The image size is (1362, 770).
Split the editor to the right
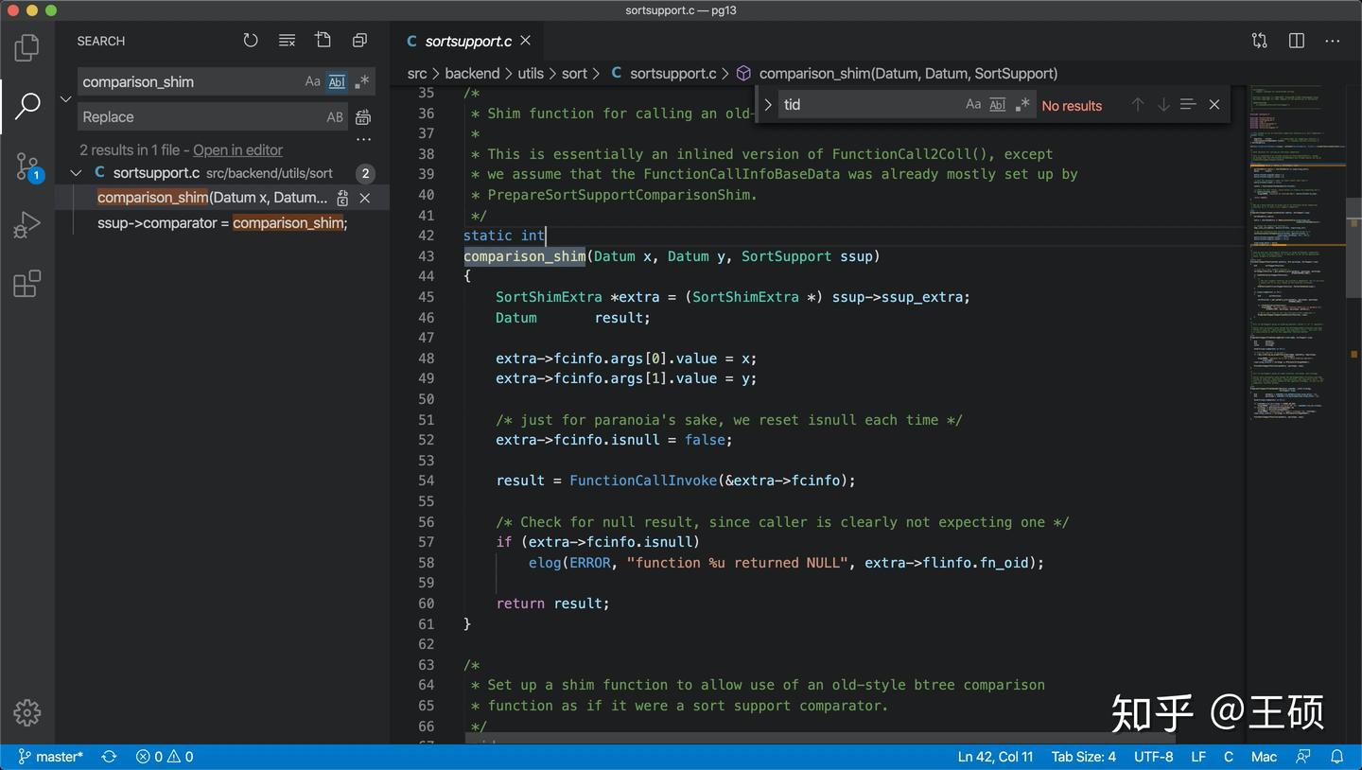[x=1297, y=41]
